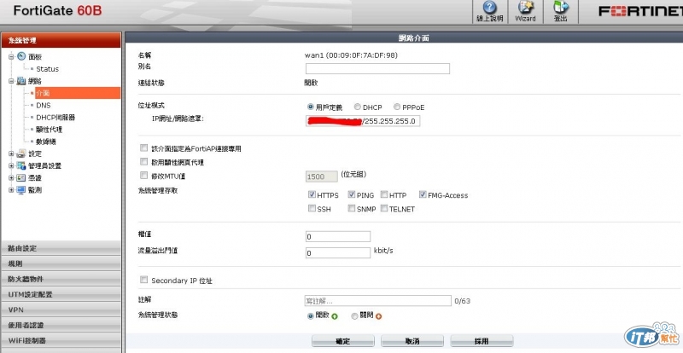The width and height of the screenshot is (683, 353).
Task: Click the MTU value field
Action: [x=322, y=176]
